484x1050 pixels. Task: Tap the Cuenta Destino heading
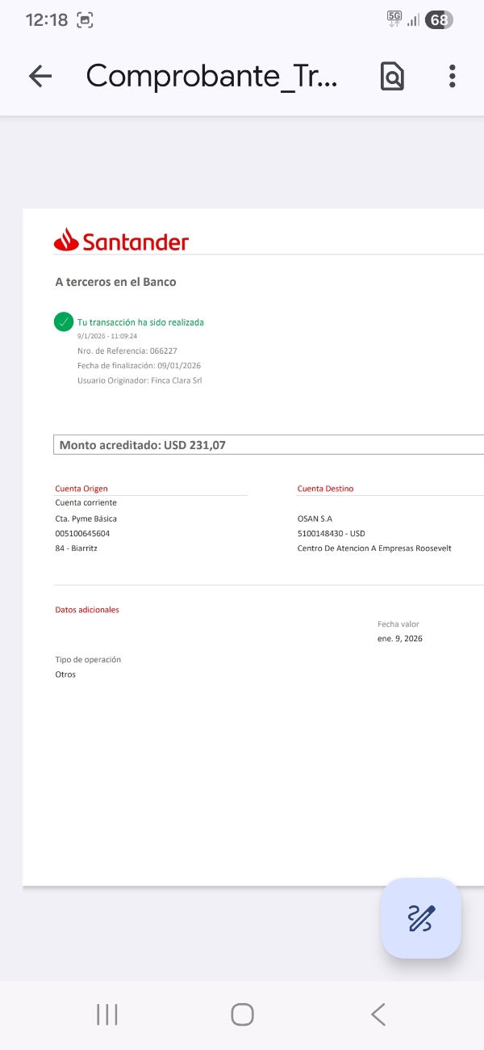click(325, 489)
